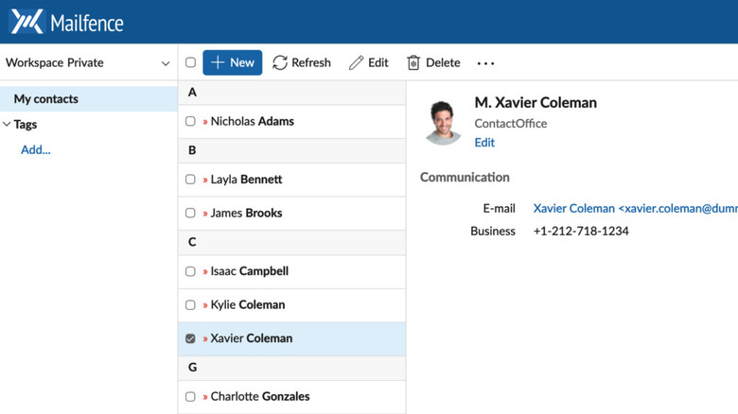Click the Edit pencil toolbar icon
Screen dimensions: 738x414
point(356,63)
